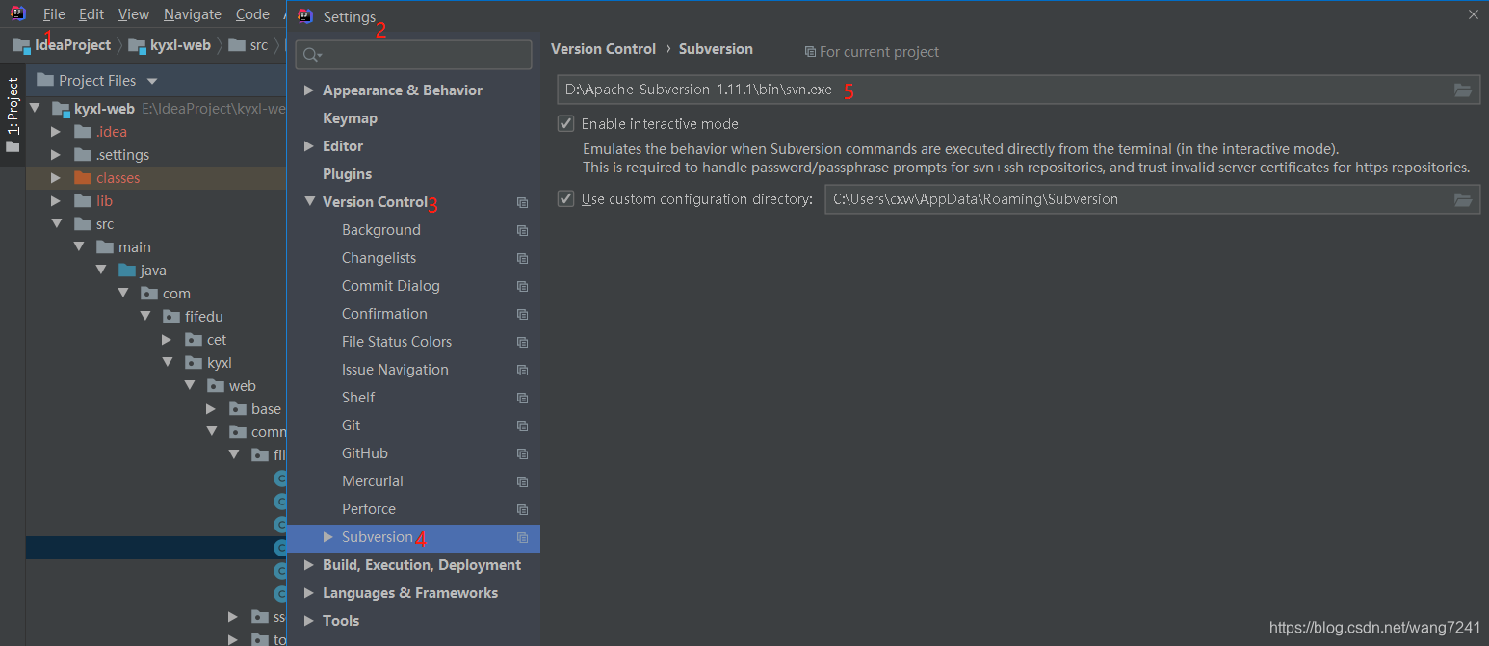
Task: Toggle Enable interactive mode checkbox
Action: [x=566, y=123]
